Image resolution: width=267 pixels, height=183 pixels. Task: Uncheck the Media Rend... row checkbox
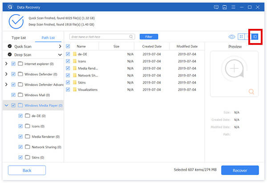[x=68, y=68]
